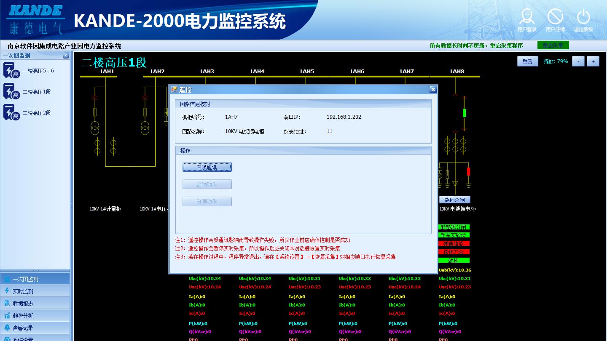
Task: Click the red 接地刀合 status indicator
Action: click(454, 252)
